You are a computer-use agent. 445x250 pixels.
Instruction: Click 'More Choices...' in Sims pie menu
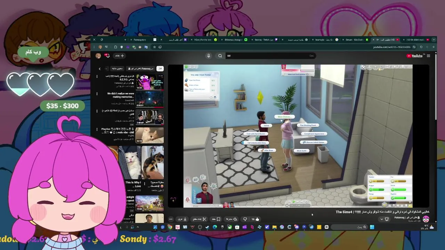coord(284,117)
